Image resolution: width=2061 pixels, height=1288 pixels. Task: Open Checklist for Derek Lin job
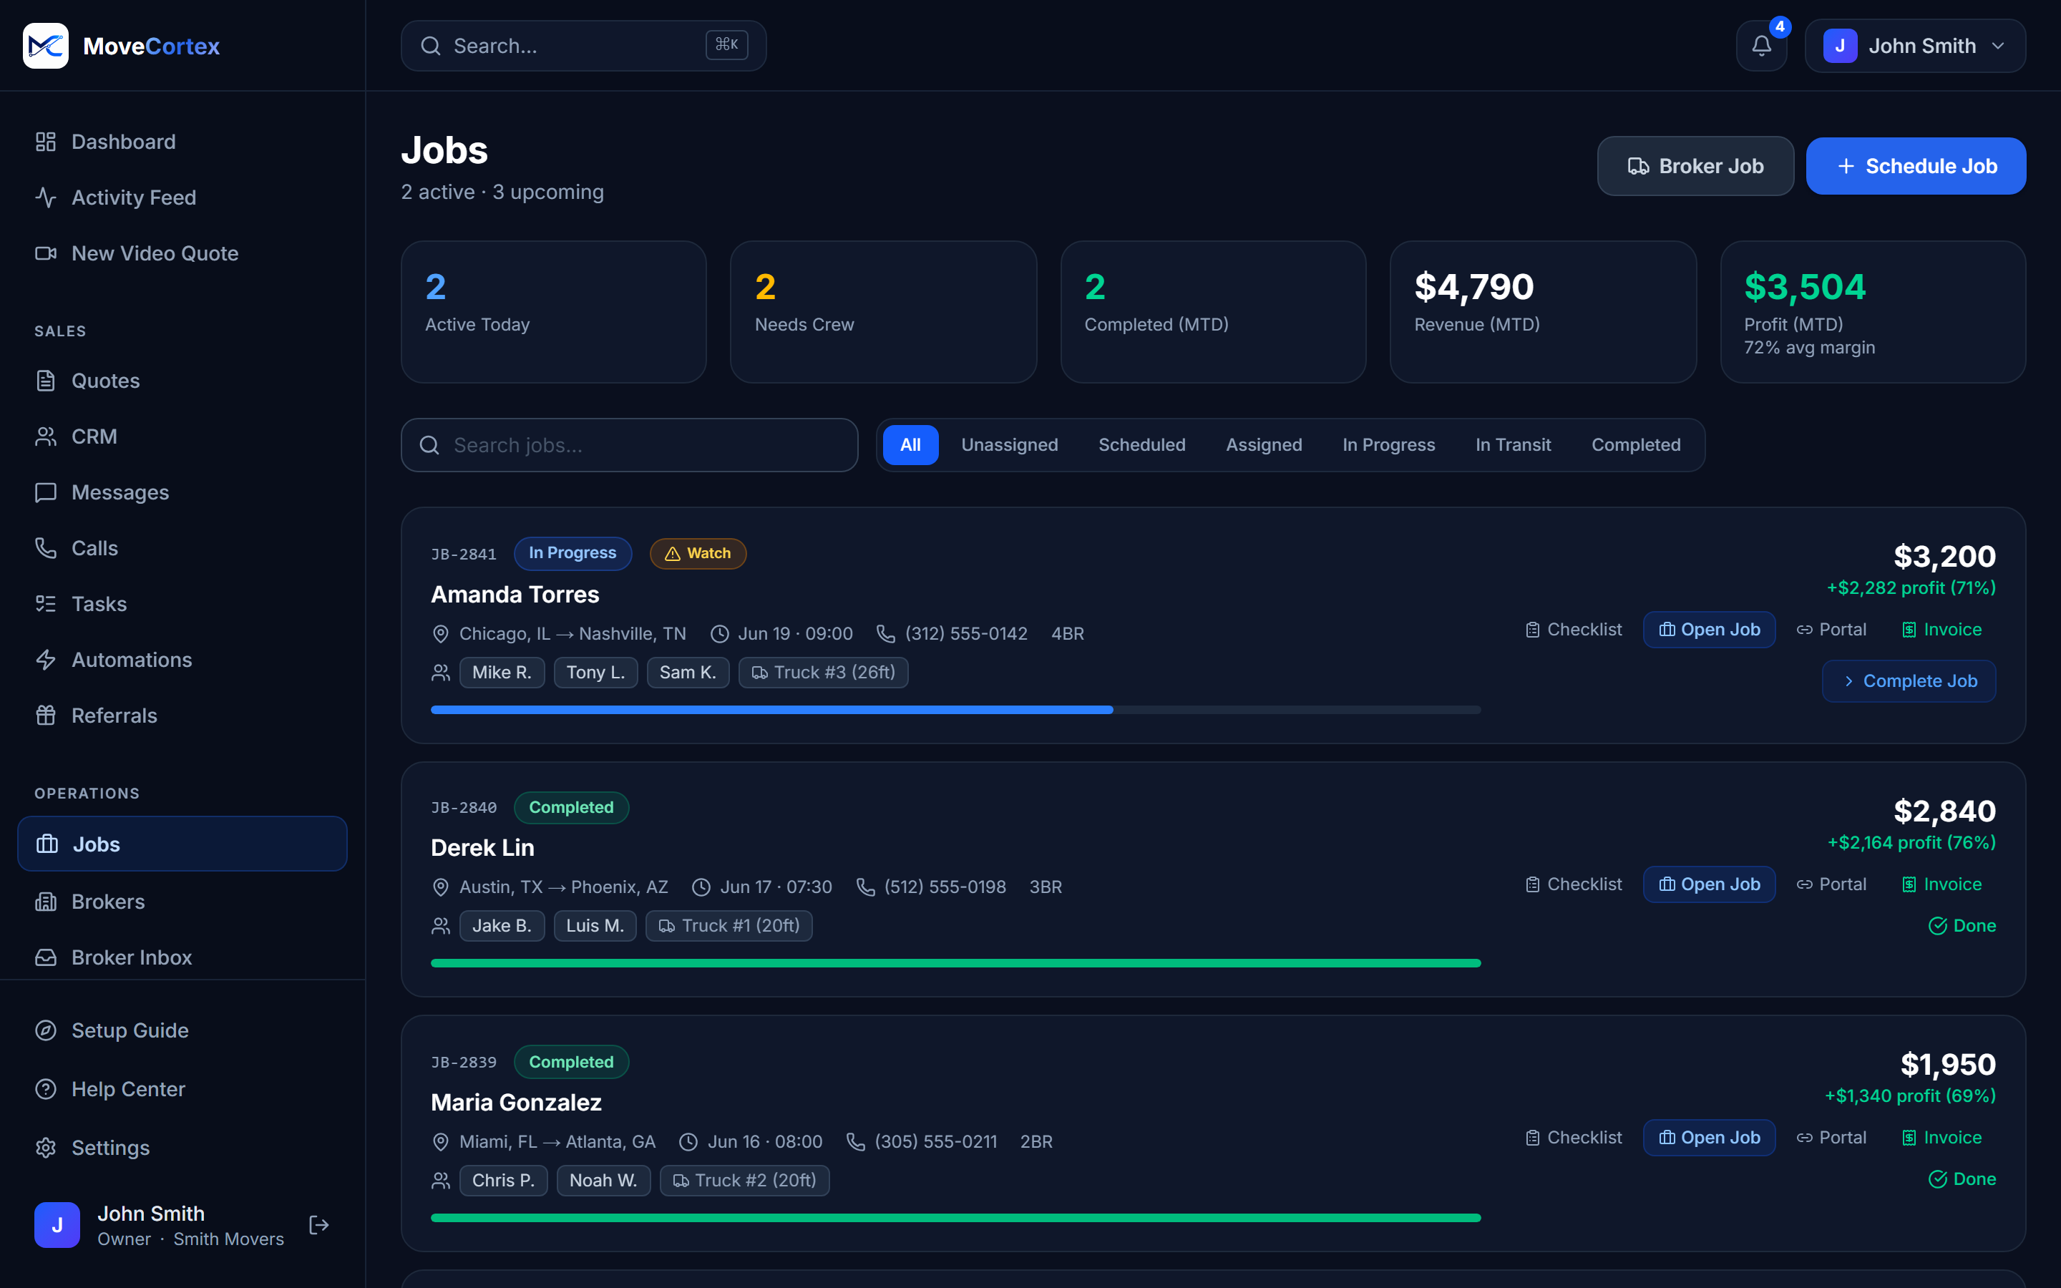[x=1573, y=884]
